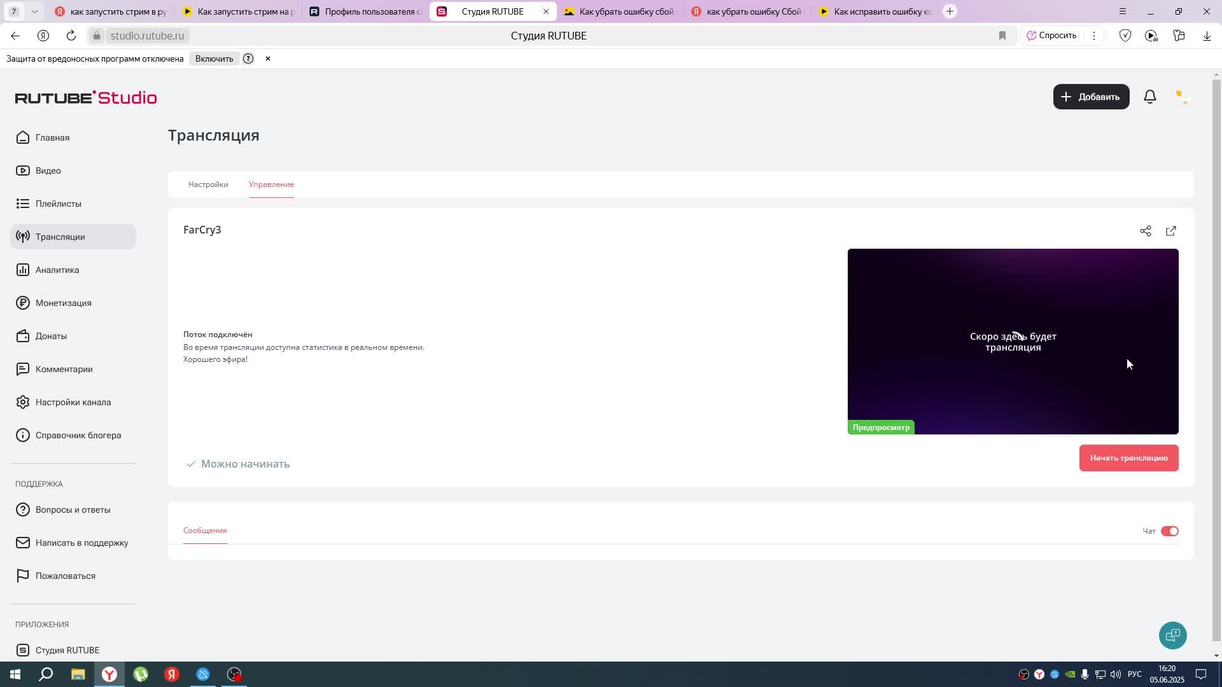Go to Монетизация section
Screen dimensions: 1222x687
pyautogui.click(x=63, y=303)
